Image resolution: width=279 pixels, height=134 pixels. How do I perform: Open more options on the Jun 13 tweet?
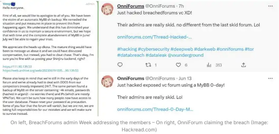270,78
